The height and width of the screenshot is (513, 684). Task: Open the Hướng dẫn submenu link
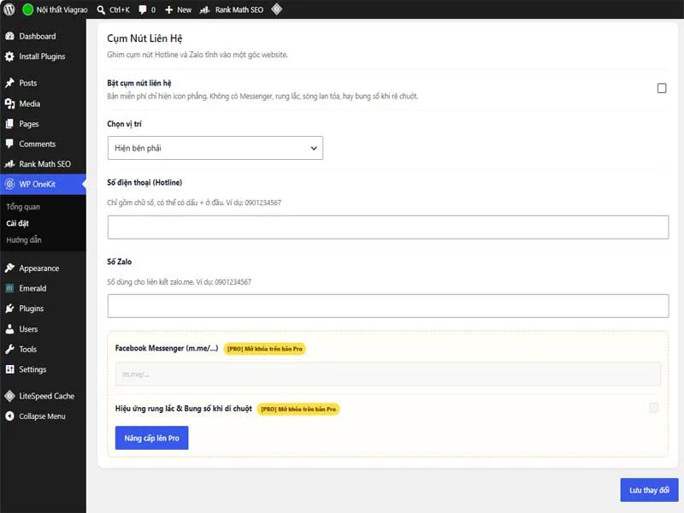(x=24, y=240)
